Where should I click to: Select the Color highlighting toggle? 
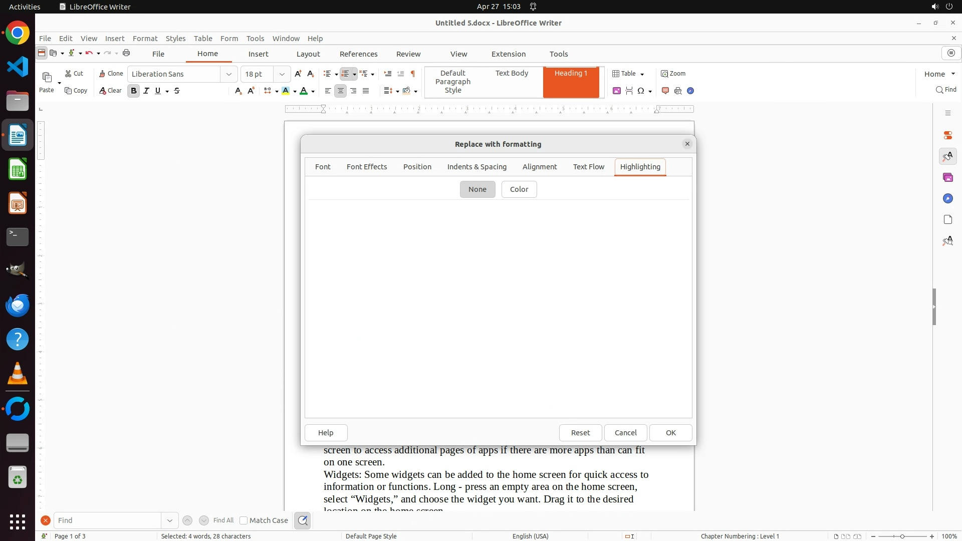(519, 189)
